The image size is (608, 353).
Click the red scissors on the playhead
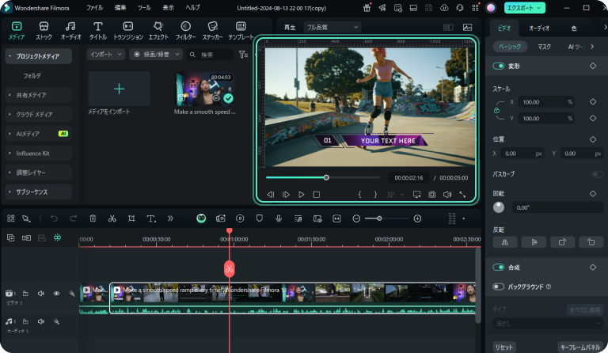pos(229,268)
